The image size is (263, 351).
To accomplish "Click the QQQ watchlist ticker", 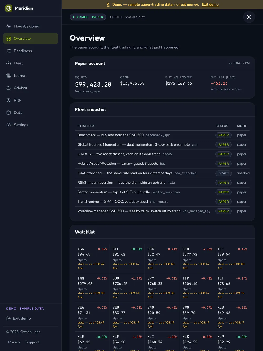I will pyautogui.click(x=116, y=278).
